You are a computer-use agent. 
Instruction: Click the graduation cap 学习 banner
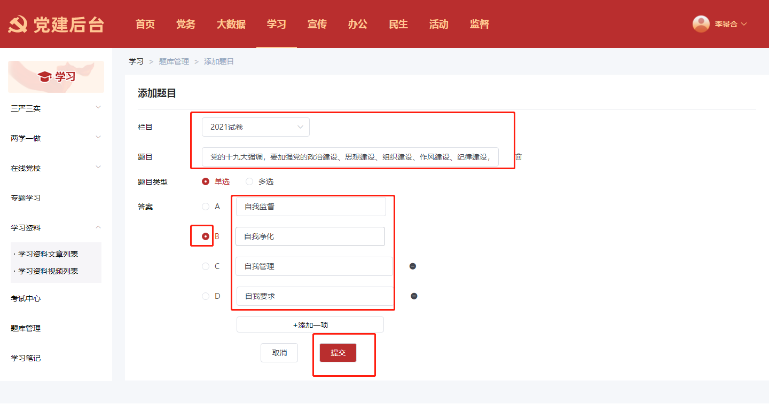pyautogui.click(x=56, y=77)
